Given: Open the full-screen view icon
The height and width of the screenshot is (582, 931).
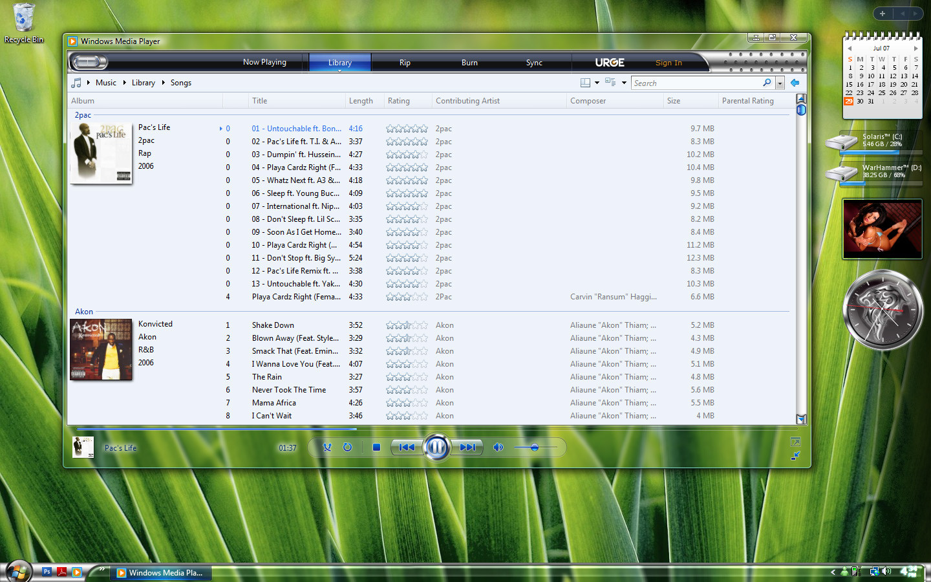Looking at the screenshot, I should click(x=795, y=442).
